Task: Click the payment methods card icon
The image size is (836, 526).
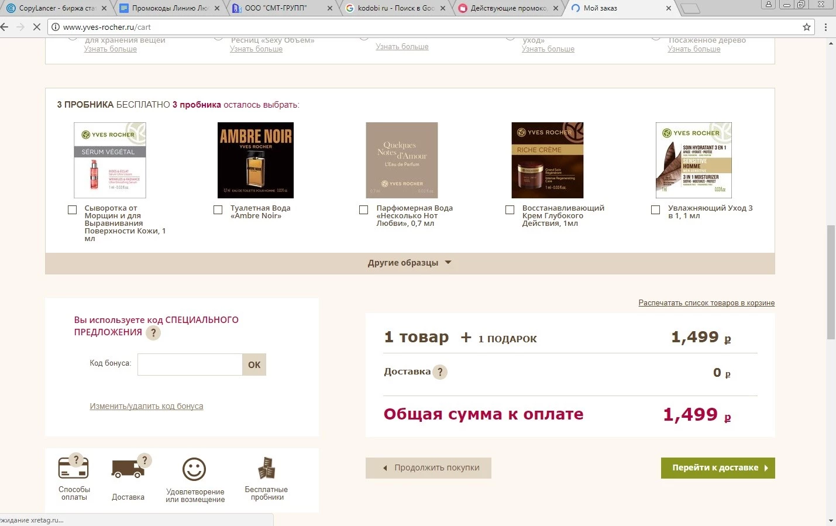Action: 73,469
